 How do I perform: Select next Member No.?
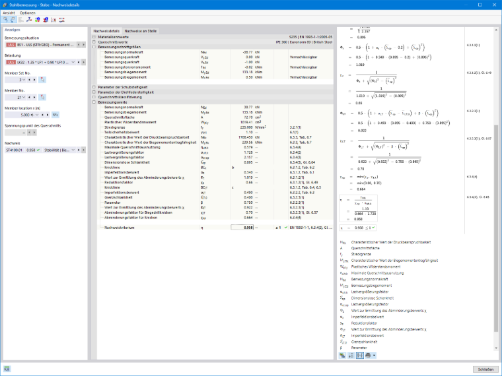(x=34, y=97)
